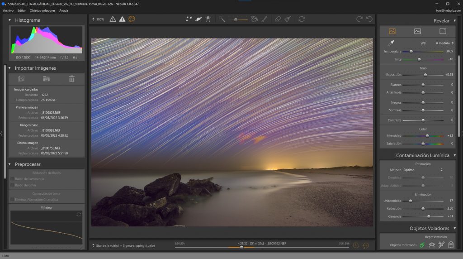
Task: Enable Ruido de Color checkbox
Action: 12,185
